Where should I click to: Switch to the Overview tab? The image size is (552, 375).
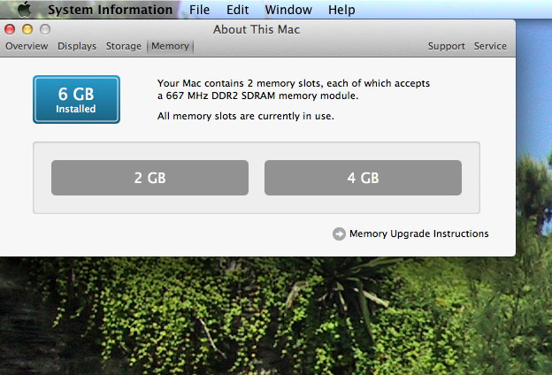(27, 46)
